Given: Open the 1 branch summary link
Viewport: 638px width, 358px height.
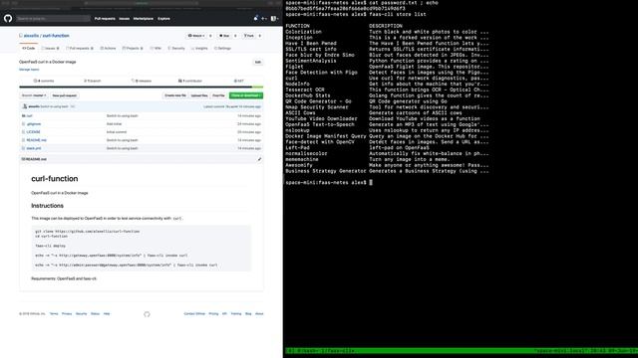Looking at the screenshot, I should (x=93, y=81).
